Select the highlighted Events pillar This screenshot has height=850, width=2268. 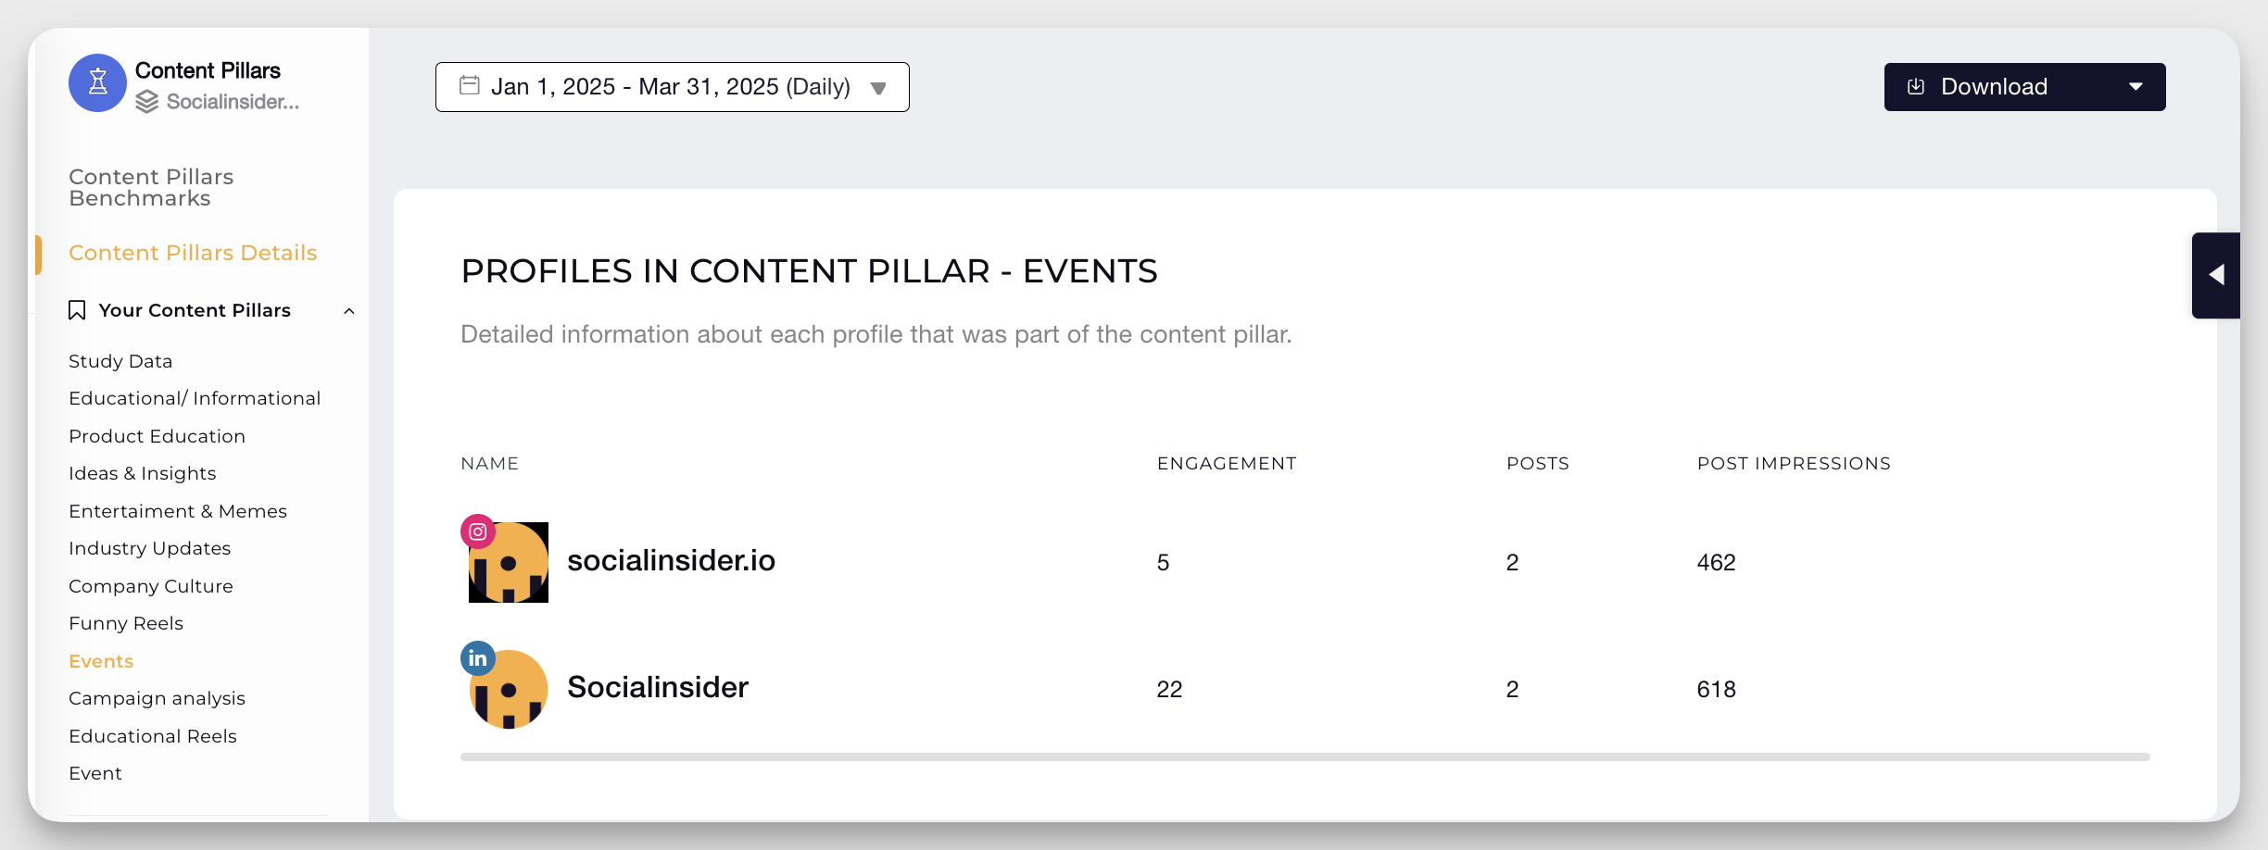[x=101, y=661]
